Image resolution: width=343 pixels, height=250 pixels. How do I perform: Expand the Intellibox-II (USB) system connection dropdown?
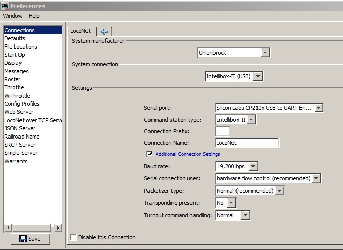tap(234, 76)
